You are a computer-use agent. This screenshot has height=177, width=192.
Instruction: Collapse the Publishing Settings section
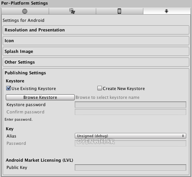pos(25,73)
